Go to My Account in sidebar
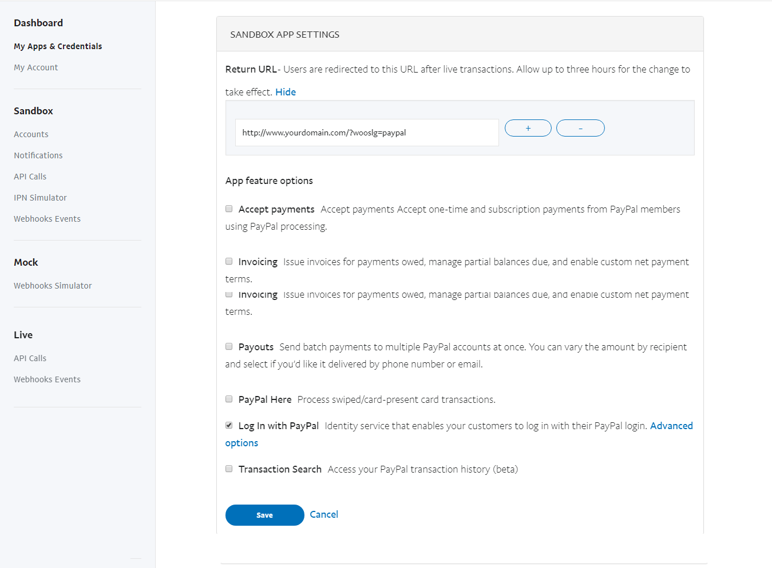772x568 pixels. pyautogui.click(x=36, y=67)
